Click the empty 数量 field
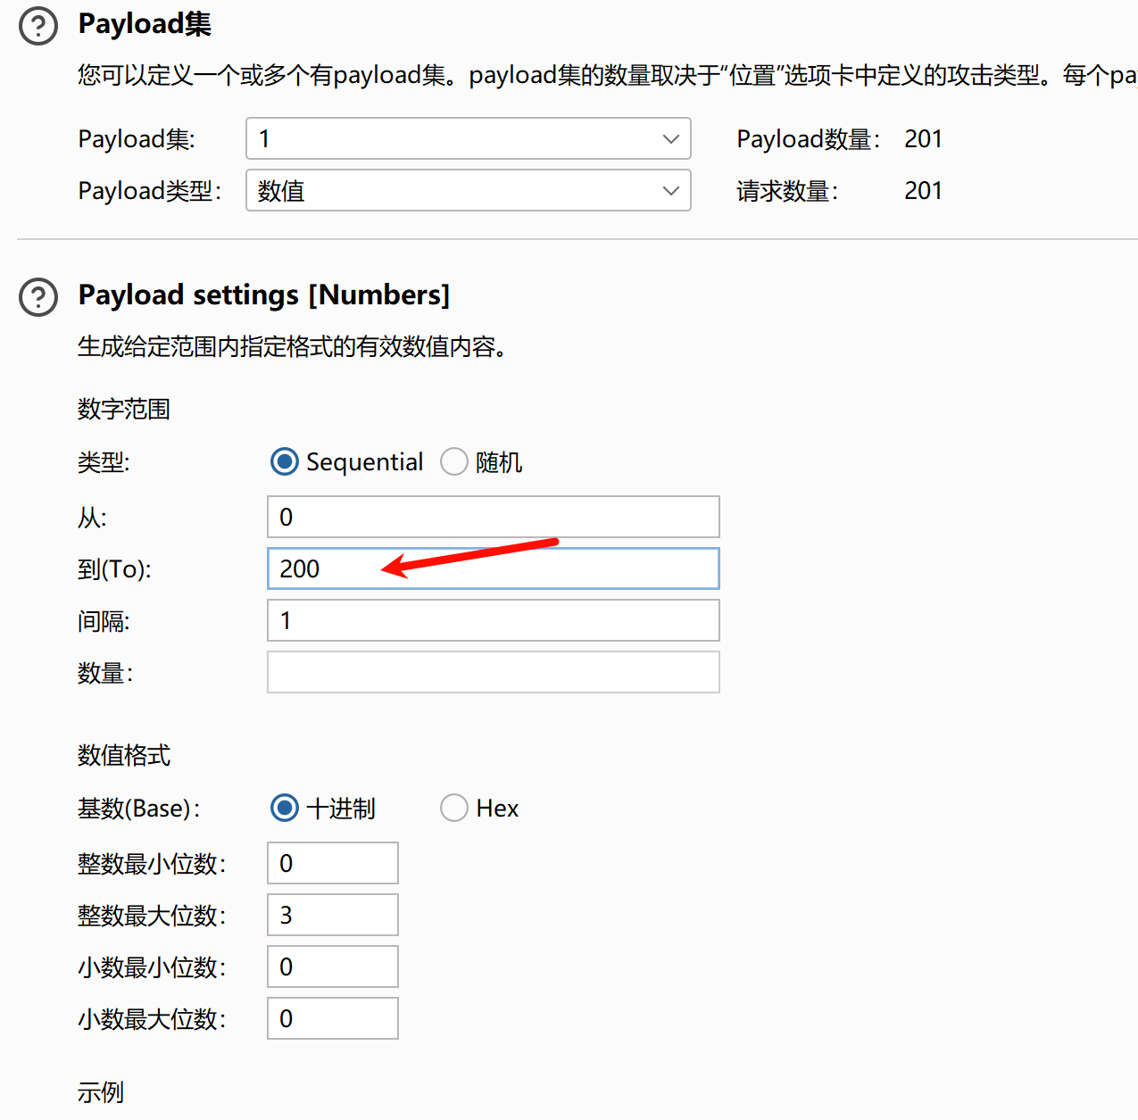Screen dimensions: 1138x1120 493,672
